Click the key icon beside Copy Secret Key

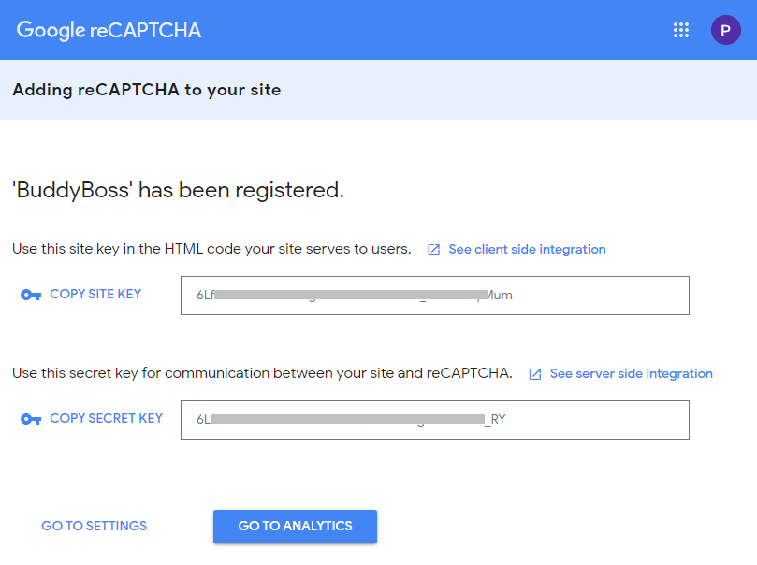pos(31,419)
